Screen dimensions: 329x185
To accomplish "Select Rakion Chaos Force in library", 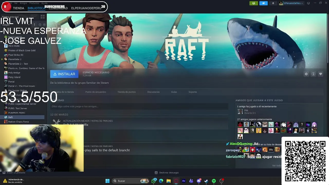I will coord(19,122).
